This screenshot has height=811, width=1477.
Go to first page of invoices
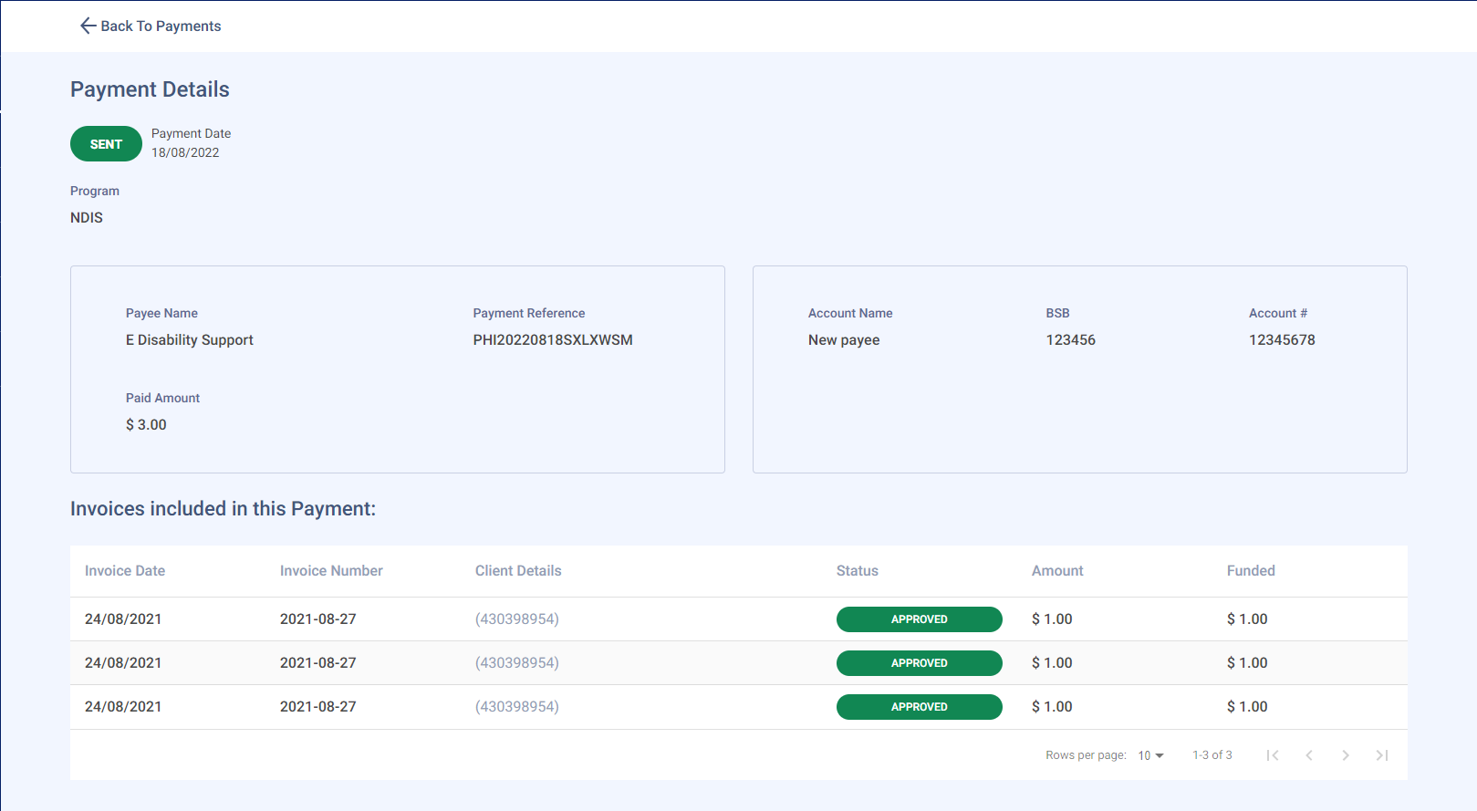pos(1273,755)
